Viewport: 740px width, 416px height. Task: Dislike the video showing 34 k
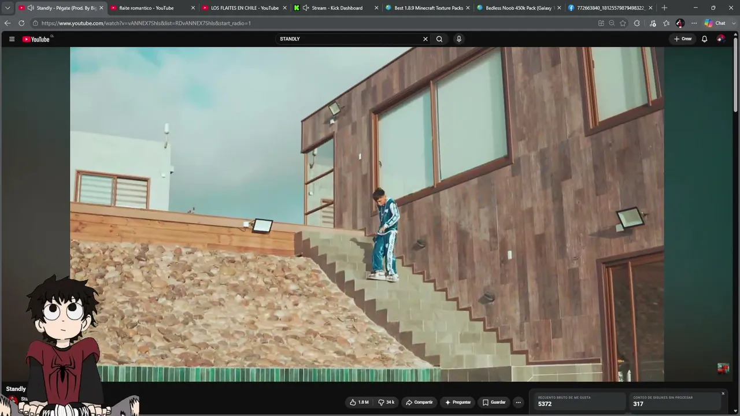pyautogui.click(x=386, y=402)
